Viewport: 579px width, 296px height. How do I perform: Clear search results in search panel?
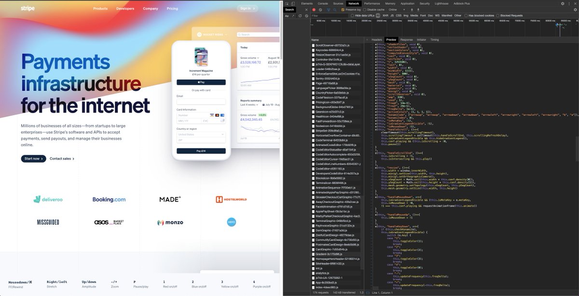[306, 15]
